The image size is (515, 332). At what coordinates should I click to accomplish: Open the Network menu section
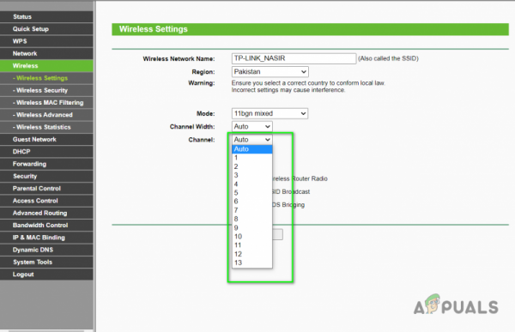pyautogui.click(x=46, y=53)
